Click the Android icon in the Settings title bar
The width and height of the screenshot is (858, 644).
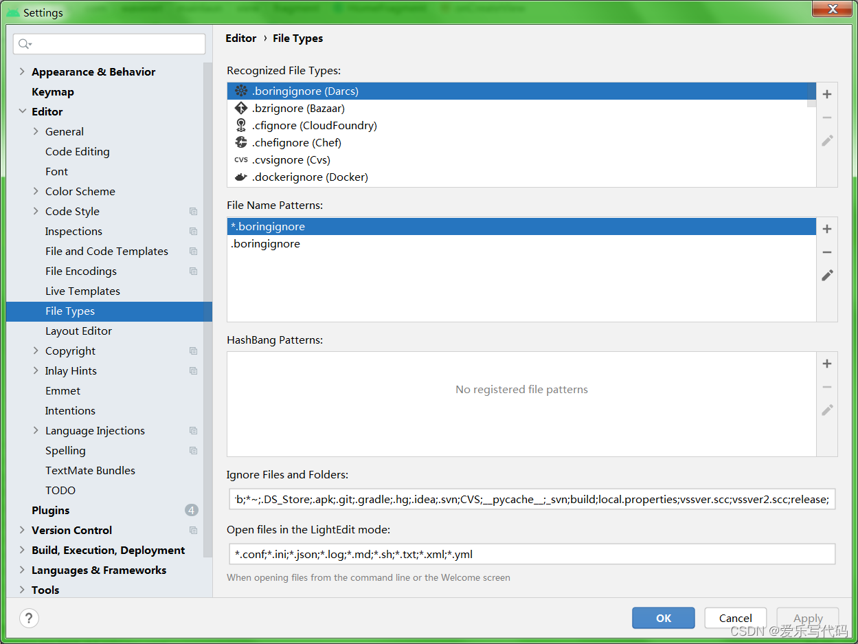[12, 12]
